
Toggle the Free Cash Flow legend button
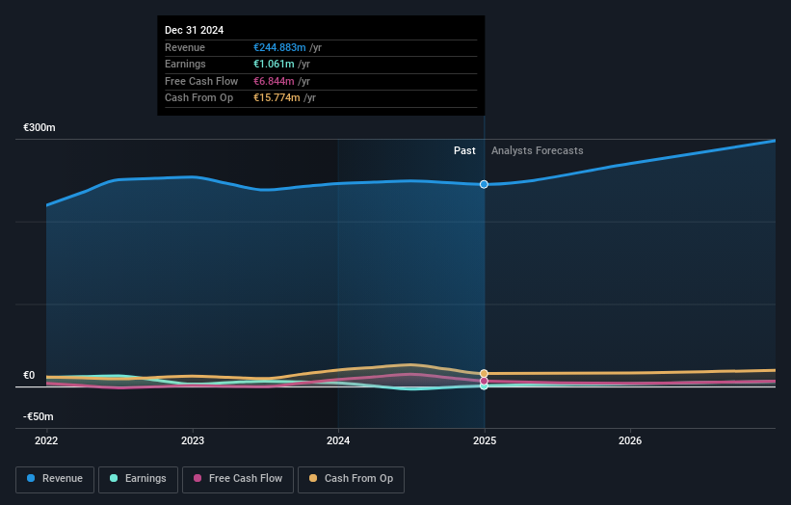[238, 479]
